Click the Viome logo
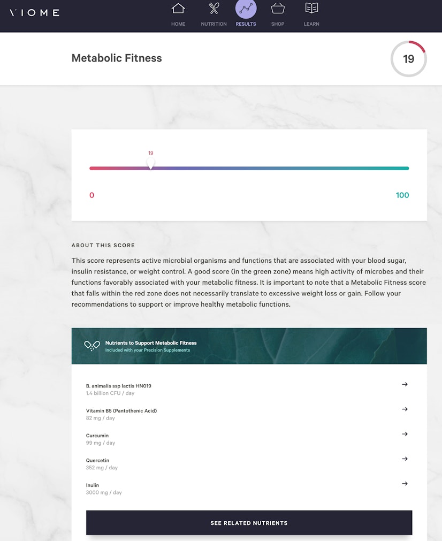 pos(34,12)
